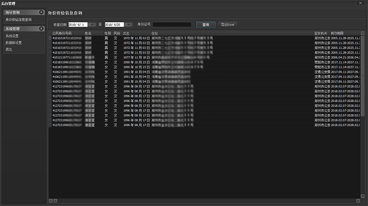Screen dimensions: 368x206
Task: Click the 查询 button
Action: coord(206,25)
